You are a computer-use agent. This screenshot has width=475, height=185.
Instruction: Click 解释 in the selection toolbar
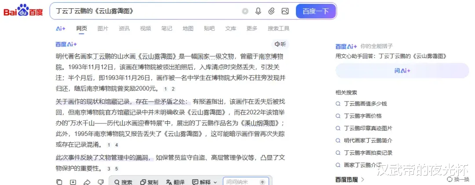pos(202,182)
